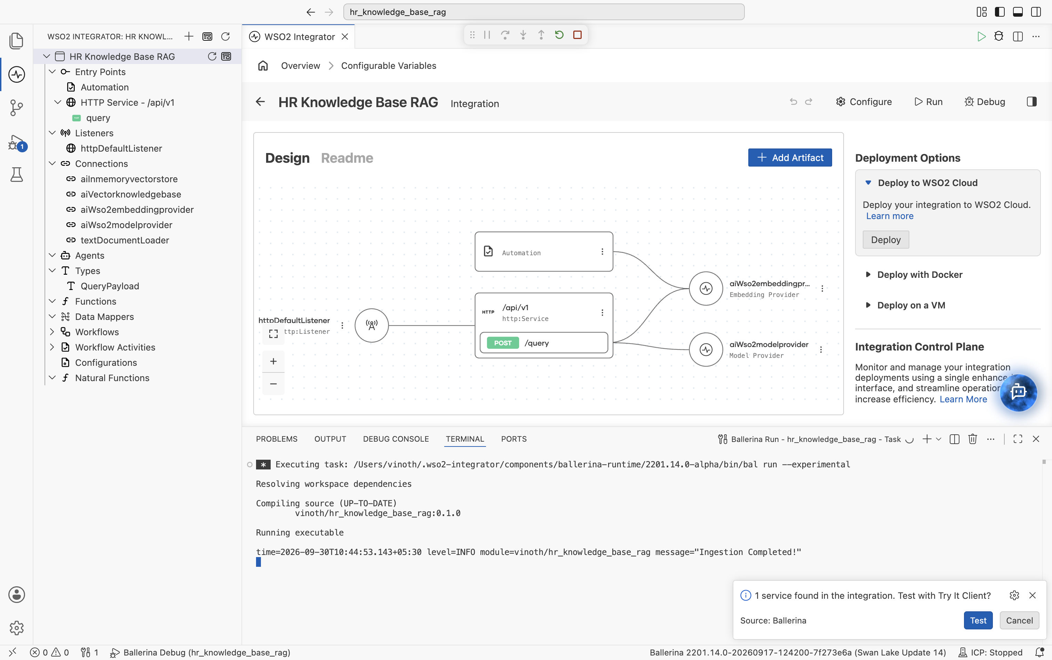Collapse the Entry Points tree node
Image resolution: width=1052 pixels, height=660 pixels.
point(53,72)
